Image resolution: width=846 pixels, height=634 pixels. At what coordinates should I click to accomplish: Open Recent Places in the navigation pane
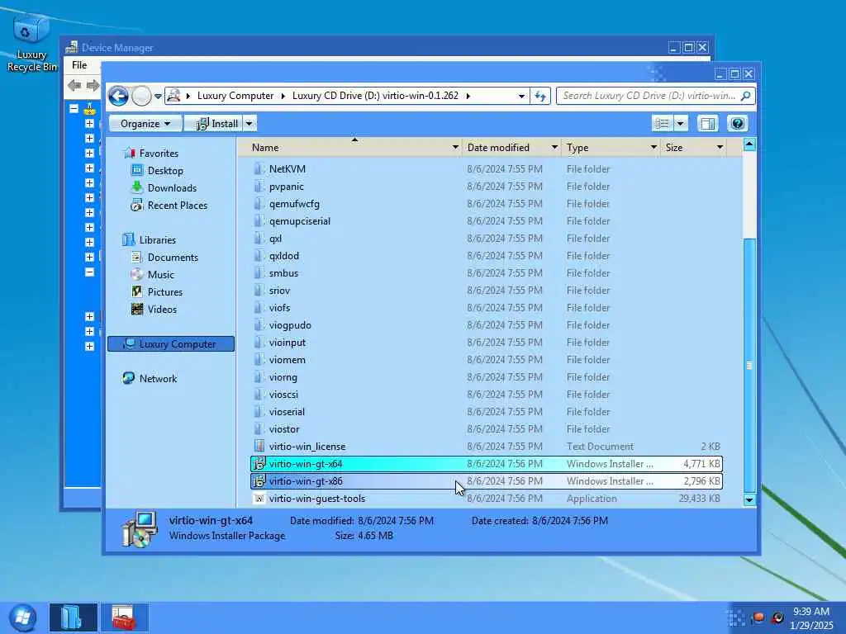coord(177,206)
